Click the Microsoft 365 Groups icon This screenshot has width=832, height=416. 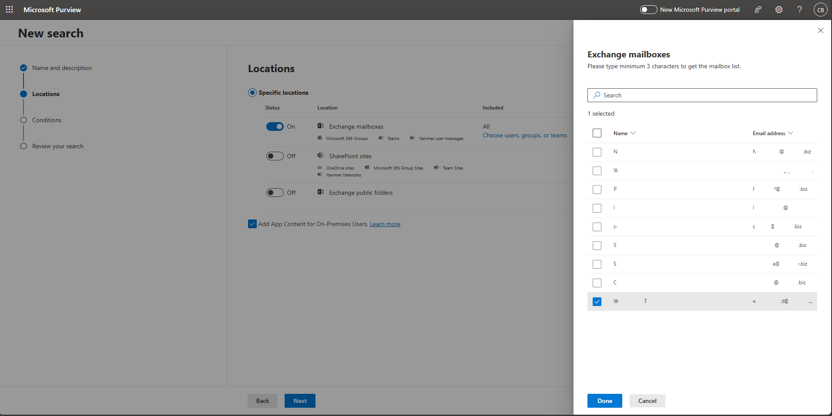(320, 138)
